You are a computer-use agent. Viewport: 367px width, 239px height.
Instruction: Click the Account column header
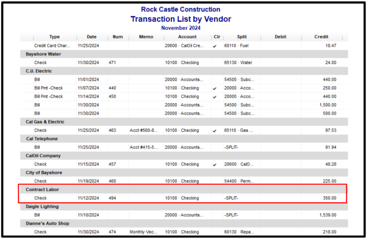187,37
